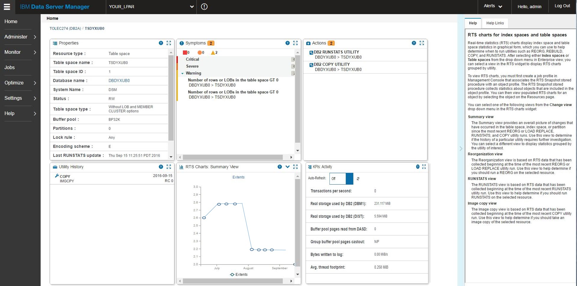Click the Log Out link
Image resolution: width=577 pixels, height=286 pixels.
(x=562, y=6)
